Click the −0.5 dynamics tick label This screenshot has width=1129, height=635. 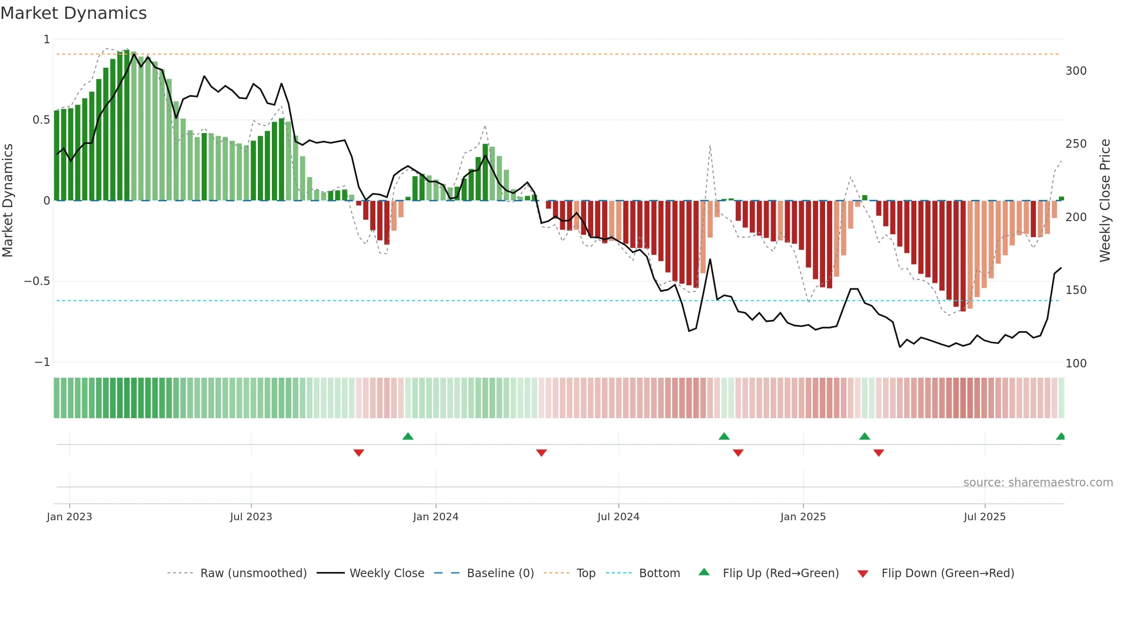pos(37,281)
